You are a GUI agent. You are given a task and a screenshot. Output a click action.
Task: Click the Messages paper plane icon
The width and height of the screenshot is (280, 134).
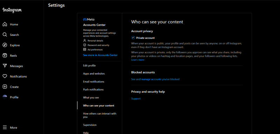5,66
